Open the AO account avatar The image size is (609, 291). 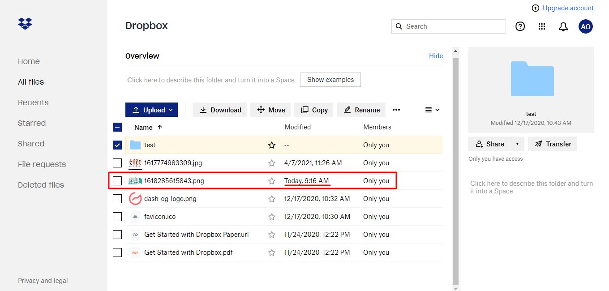point(585,26)
